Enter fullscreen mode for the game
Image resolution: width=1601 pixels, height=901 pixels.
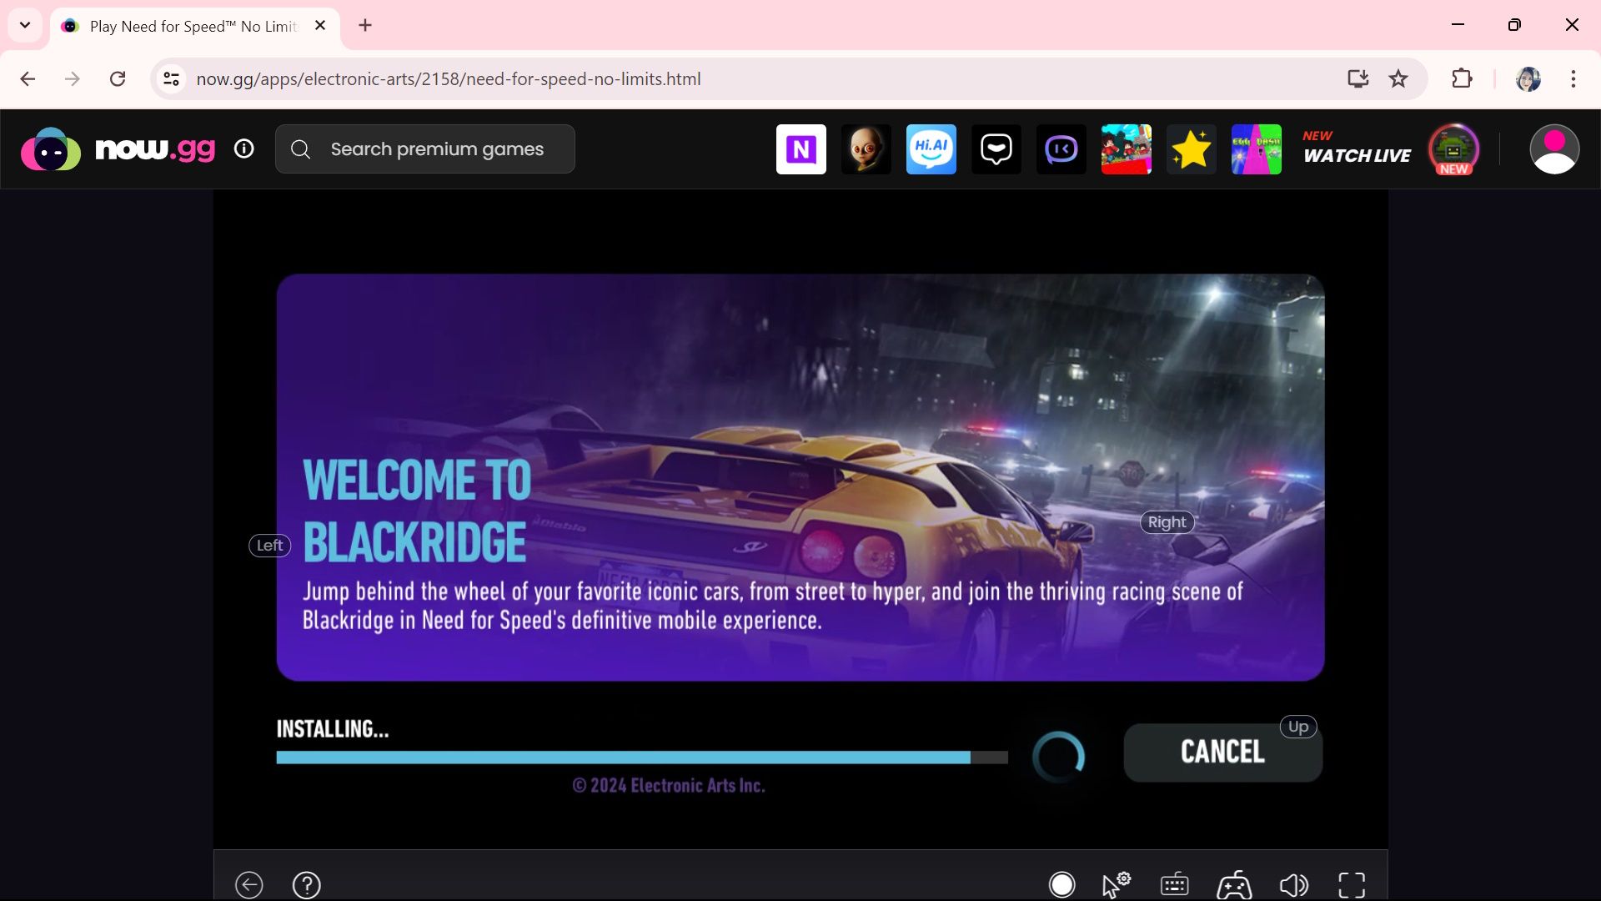[x=1352, y=884]
